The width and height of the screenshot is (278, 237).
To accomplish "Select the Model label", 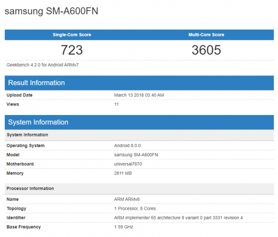I will (x=13, y=155).
